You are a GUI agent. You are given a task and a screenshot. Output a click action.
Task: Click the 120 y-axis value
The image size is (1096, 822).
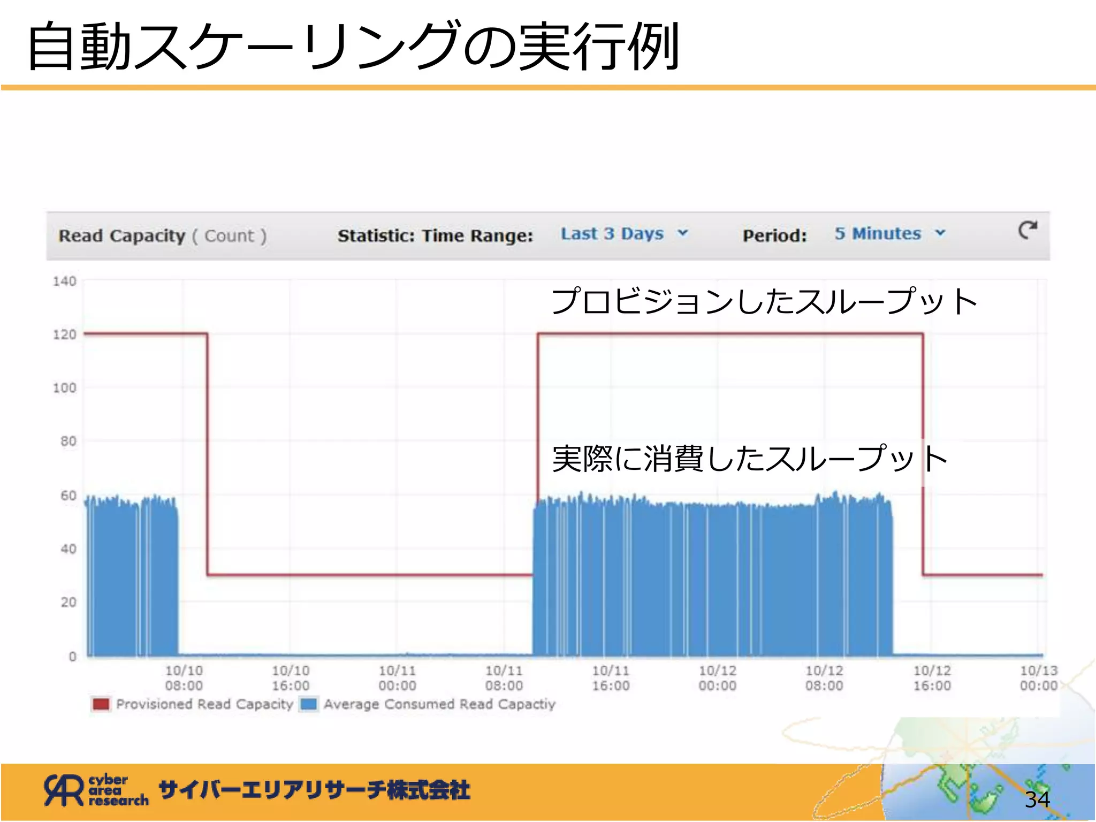[x=65, y=335]
